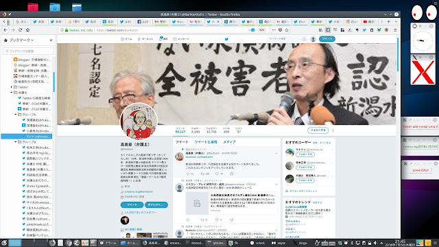Image resolution: width=439 pixels, height=247 pixels.
Task: Open Notifications in Twitter nav bar
Action: (x=163, y=39)
